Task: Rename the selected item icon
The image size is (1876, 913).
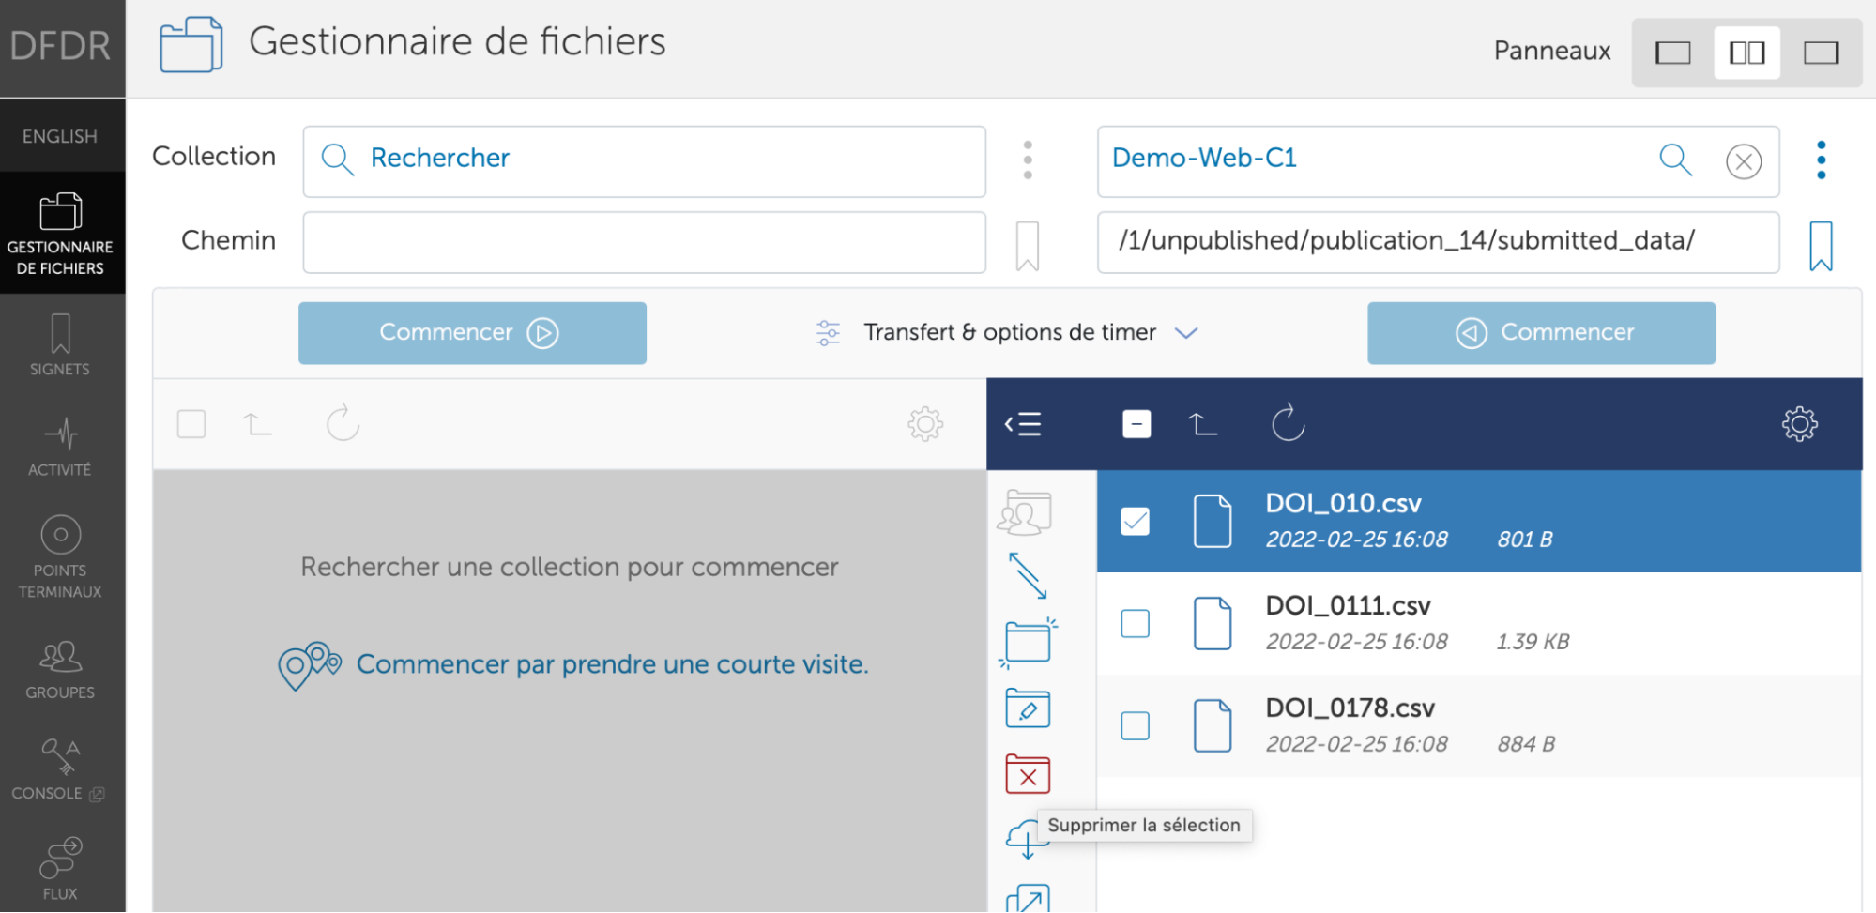Action: [x=1028, y=708]
